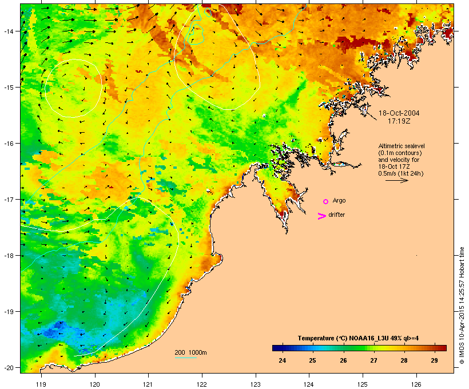Viewport: 469px width, 389px height.
Task: Click the longitude axis label 124
Action: (x=309, y=384)
